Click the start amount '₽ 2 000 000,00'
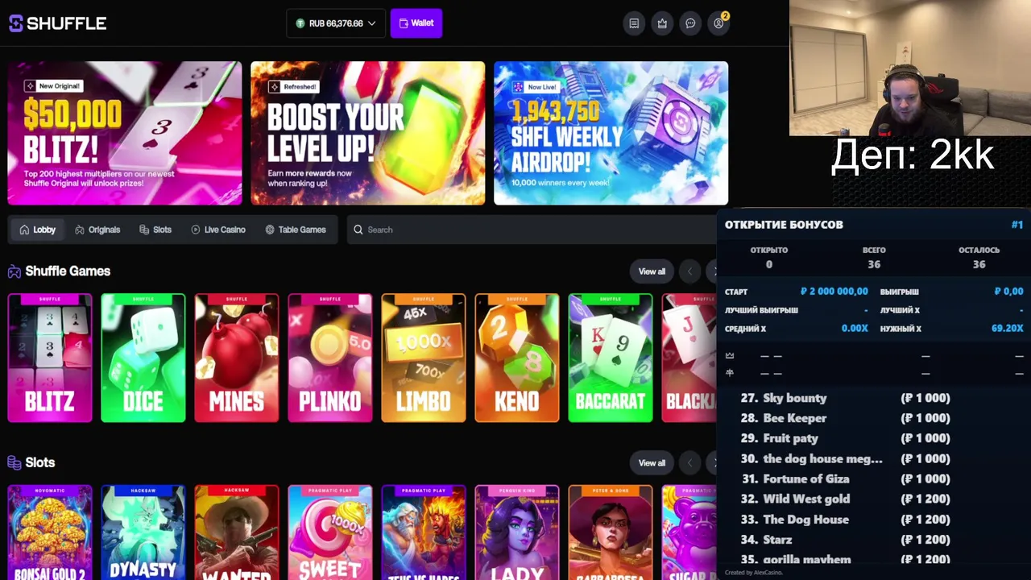 [x=834, y=292]
